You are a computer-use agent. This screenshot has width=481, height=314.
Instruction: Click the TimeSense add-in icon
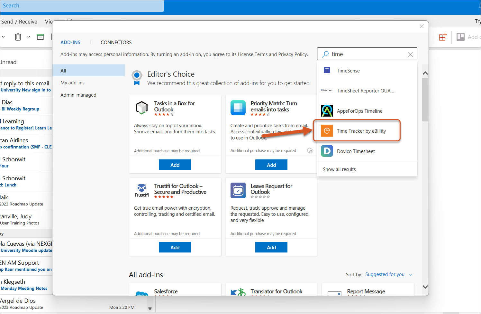pyautogui.click(x=327, y=71)
